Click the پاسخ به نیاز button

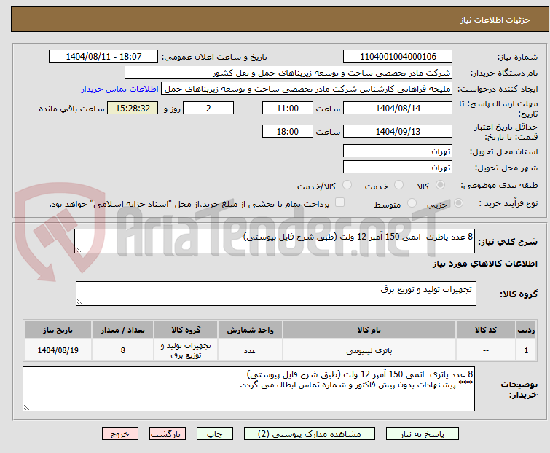[422, 434]
